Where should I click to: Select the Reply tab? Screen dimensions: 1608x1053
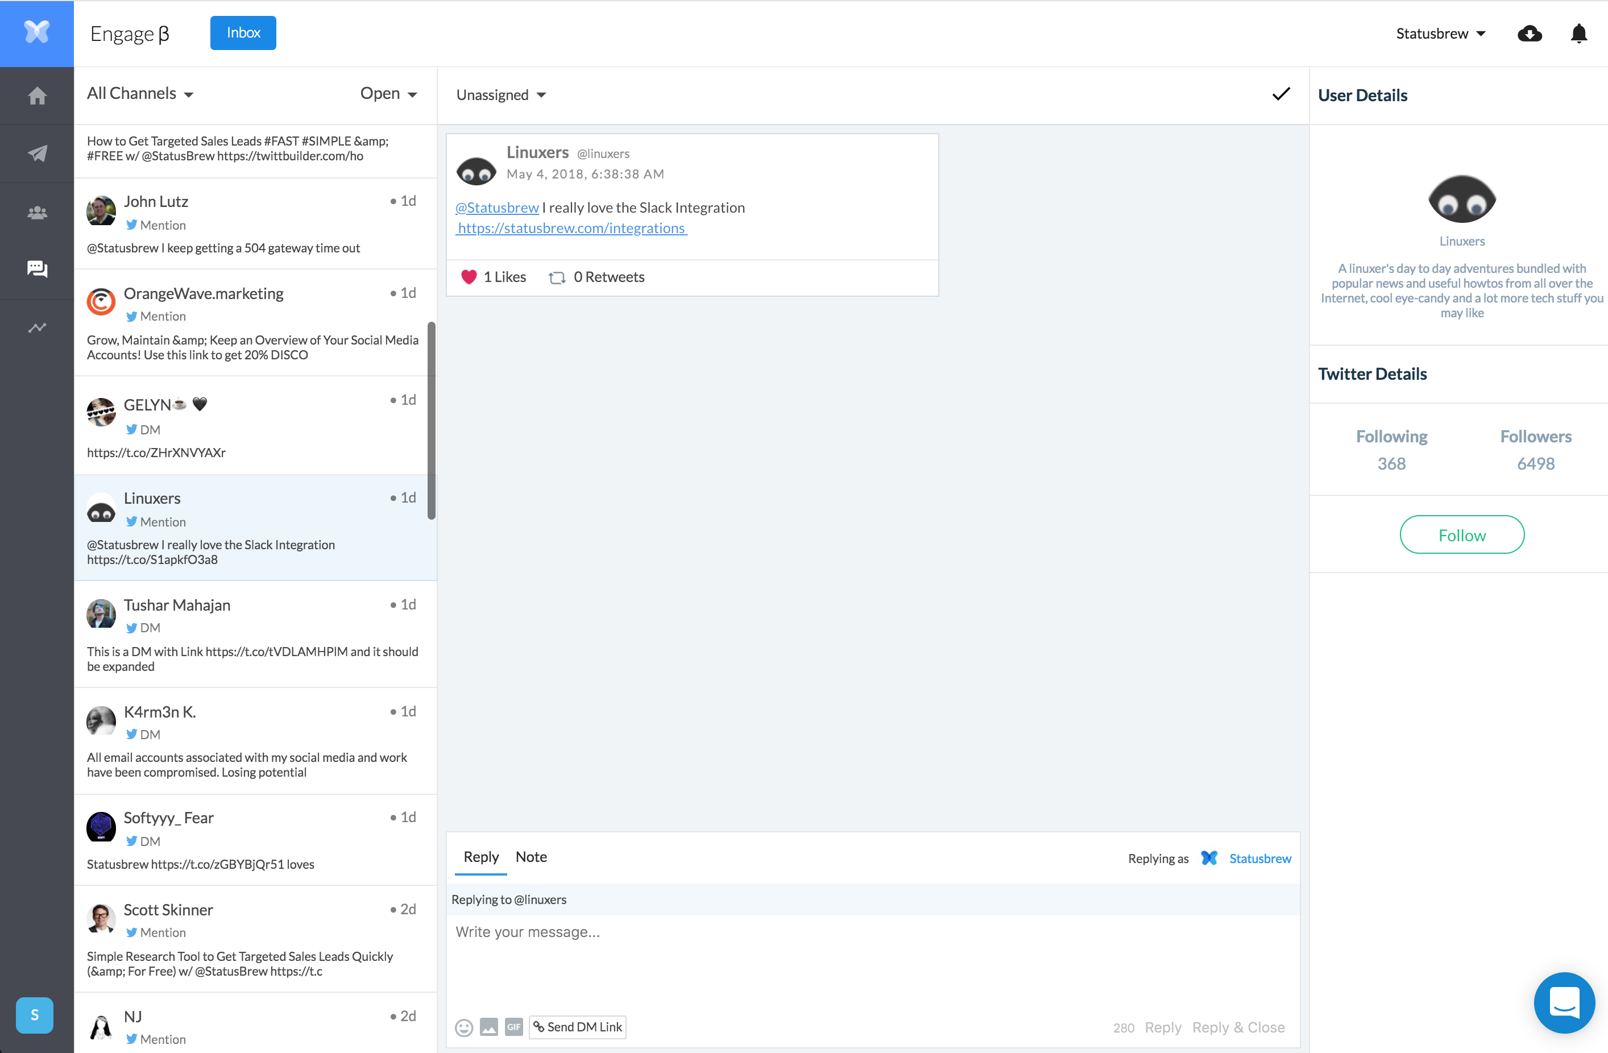coord(480,857)
